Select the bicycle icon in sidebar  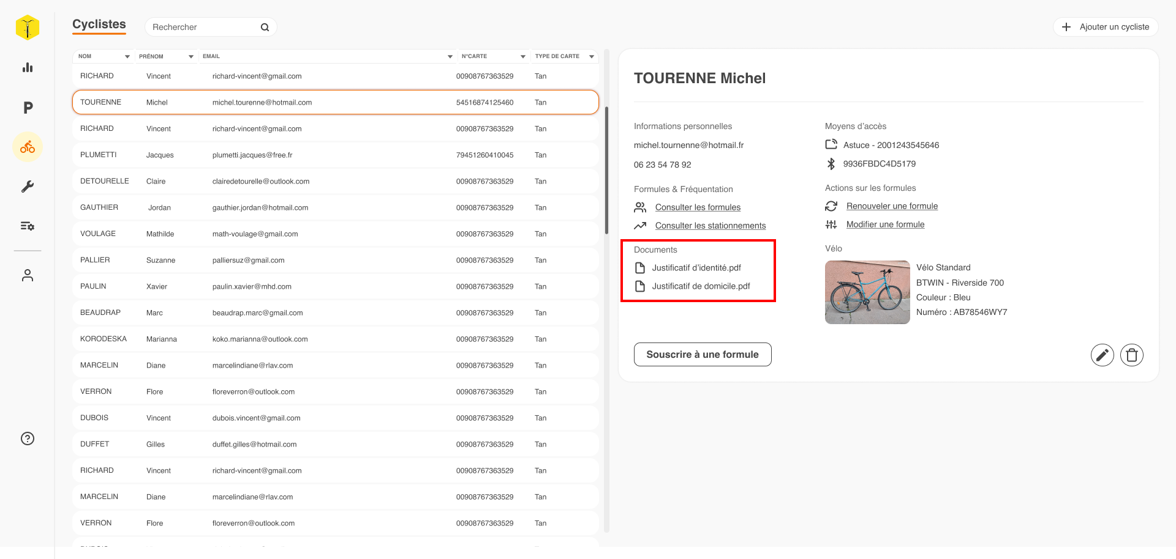28,147
